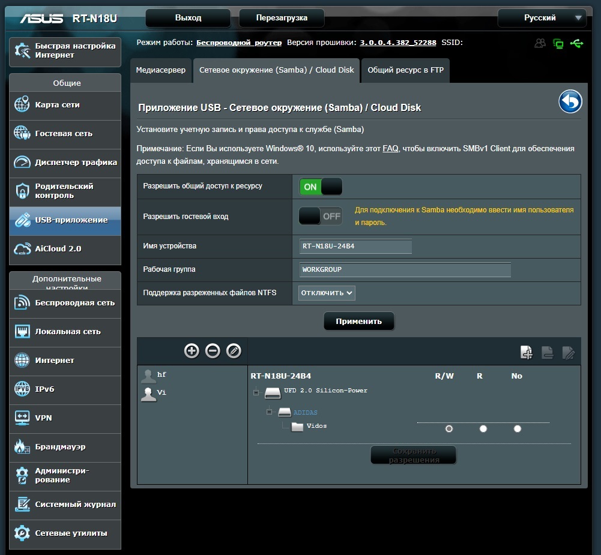This screenshot has height=555, width=601.
Task: Open the FAQ link in the note
Action: [390, 148]
